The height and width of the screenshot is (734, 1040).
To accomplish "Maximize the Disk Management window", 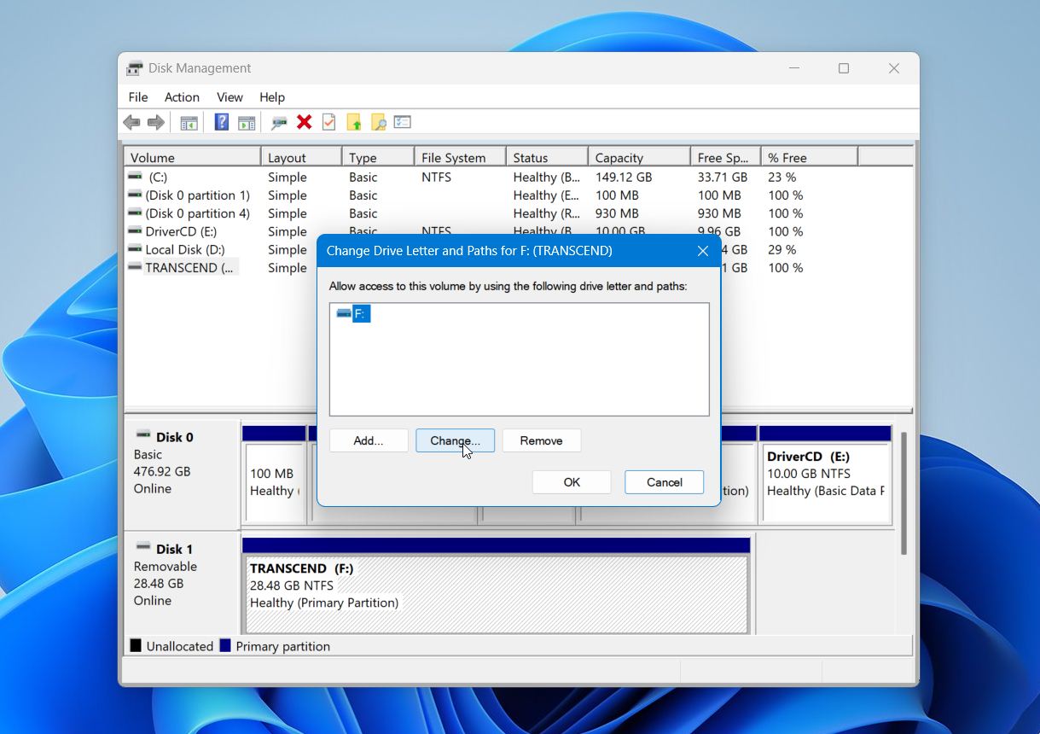I will (x=844, y=68).
